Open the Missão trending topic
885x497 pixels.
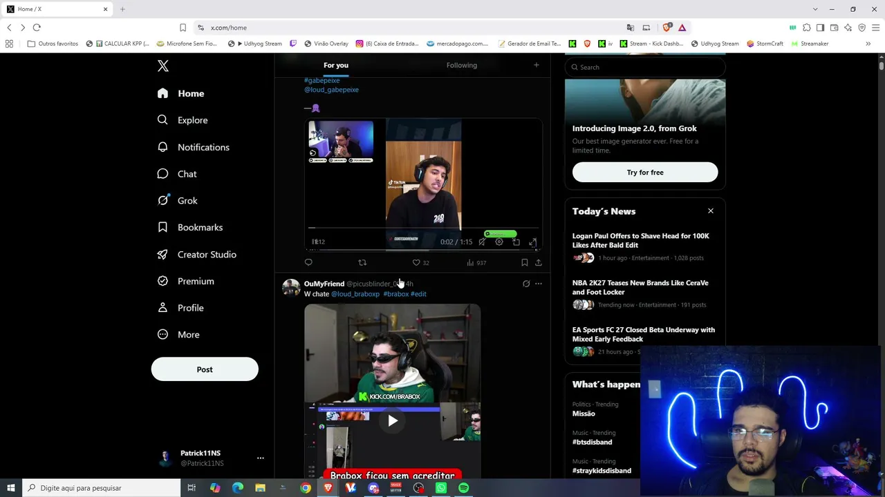584,413
